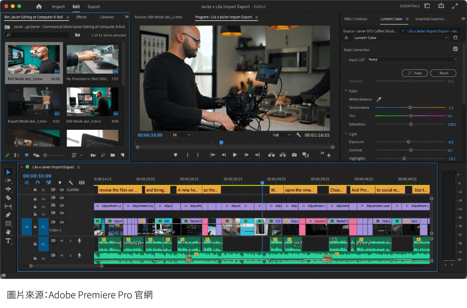This screenshot has height=308, width=467.
Task: Click the Extract button in Program monitor
Action: pyautogui.click(x=283, y=155)
